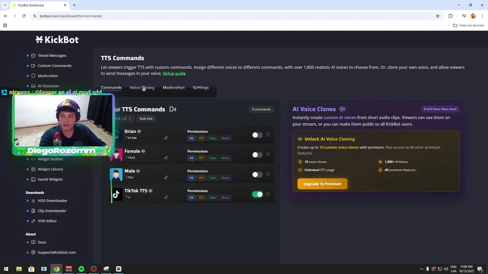This screenshot has width=488, height=274.
Task: Click the VOD Downloader download icon
Action: click(x=33, y=201)
